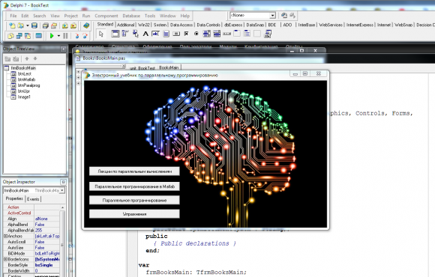Open the Component menu
This screenshot has height=277, width=435.
click(x=106, y=16)
